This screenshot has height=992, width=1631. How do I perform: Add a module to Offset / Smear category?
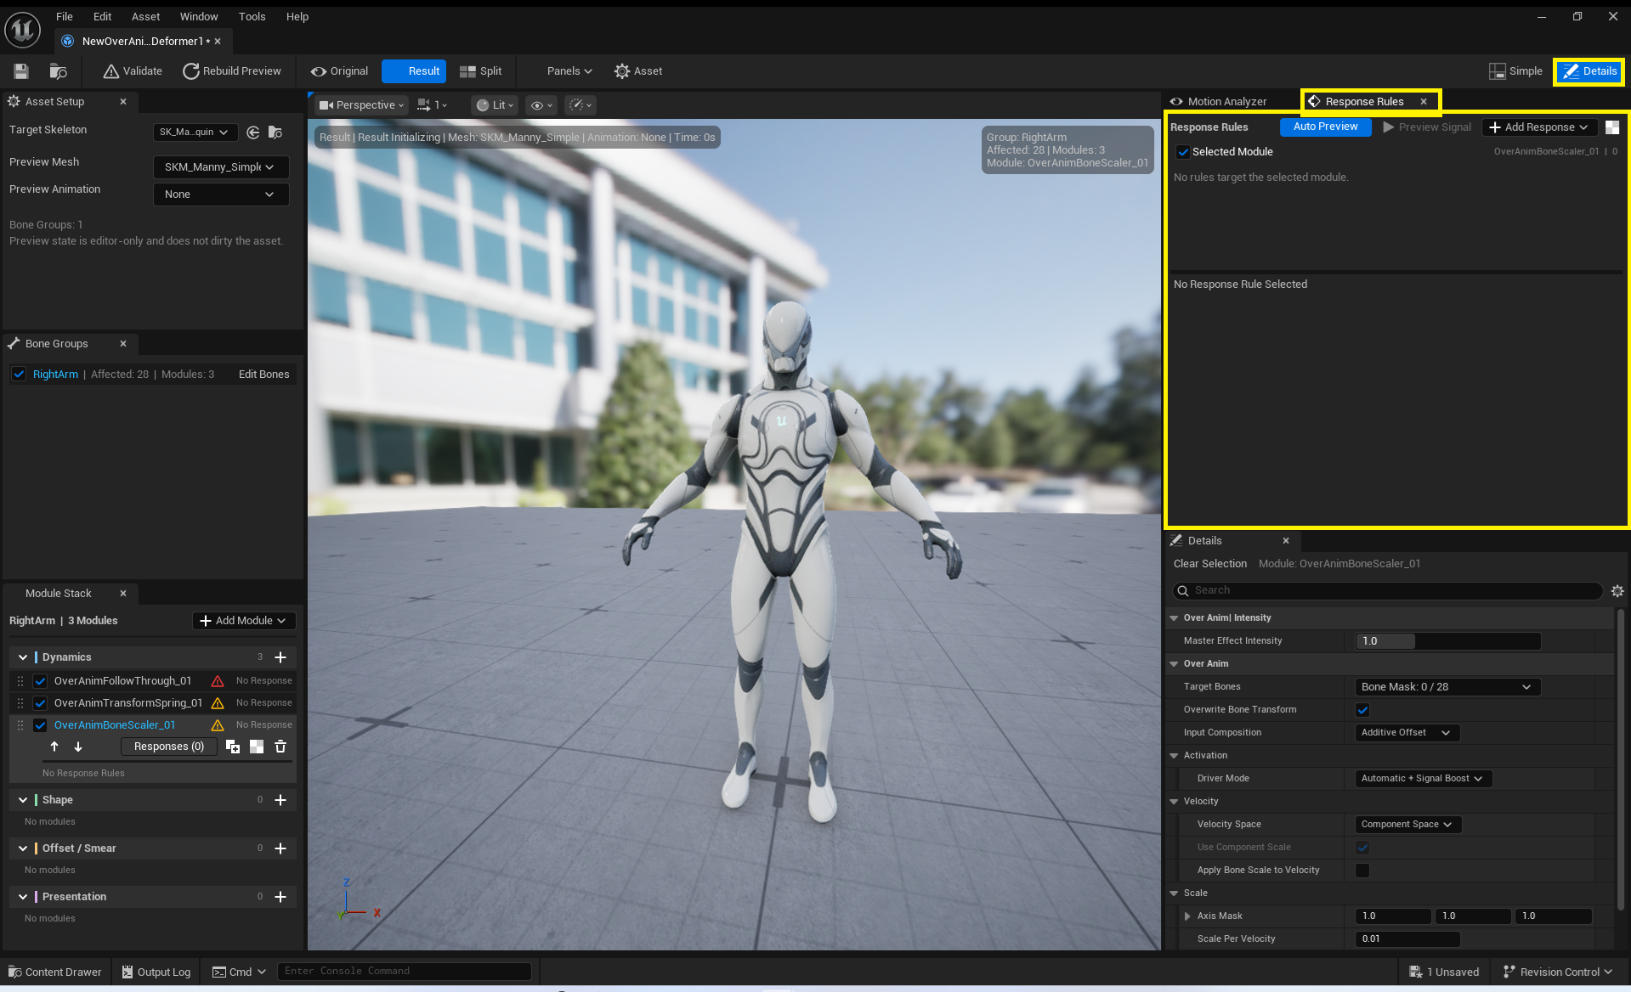(280, 848)
